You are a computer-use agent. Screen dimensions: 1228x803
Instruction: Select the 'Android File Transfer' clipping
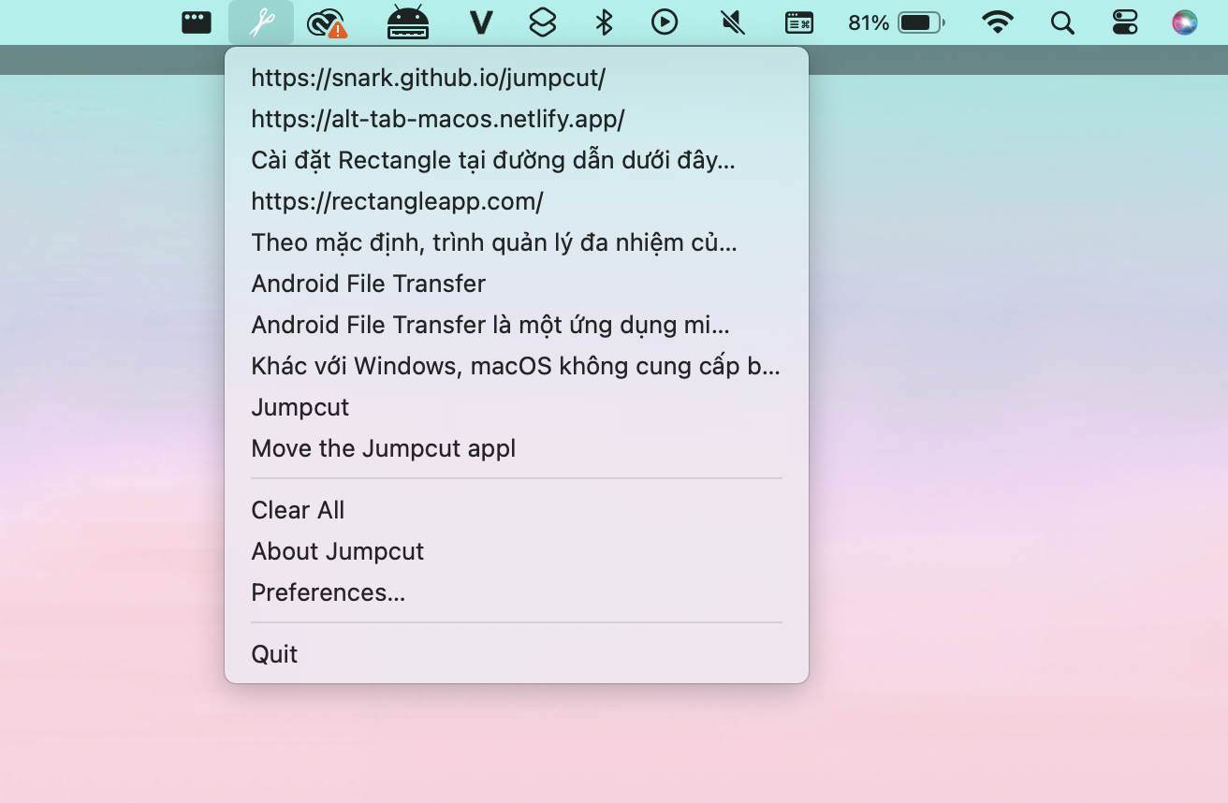pos(517,284)
